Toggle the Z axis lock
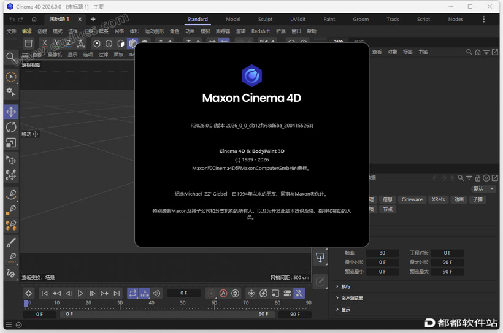This screenshot has width=503, height=333. click(x=68, y=44)
